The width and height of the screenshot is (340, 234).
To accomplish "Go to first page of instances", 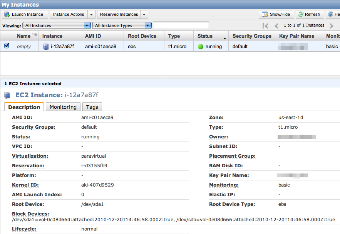I will coord(265,25).
